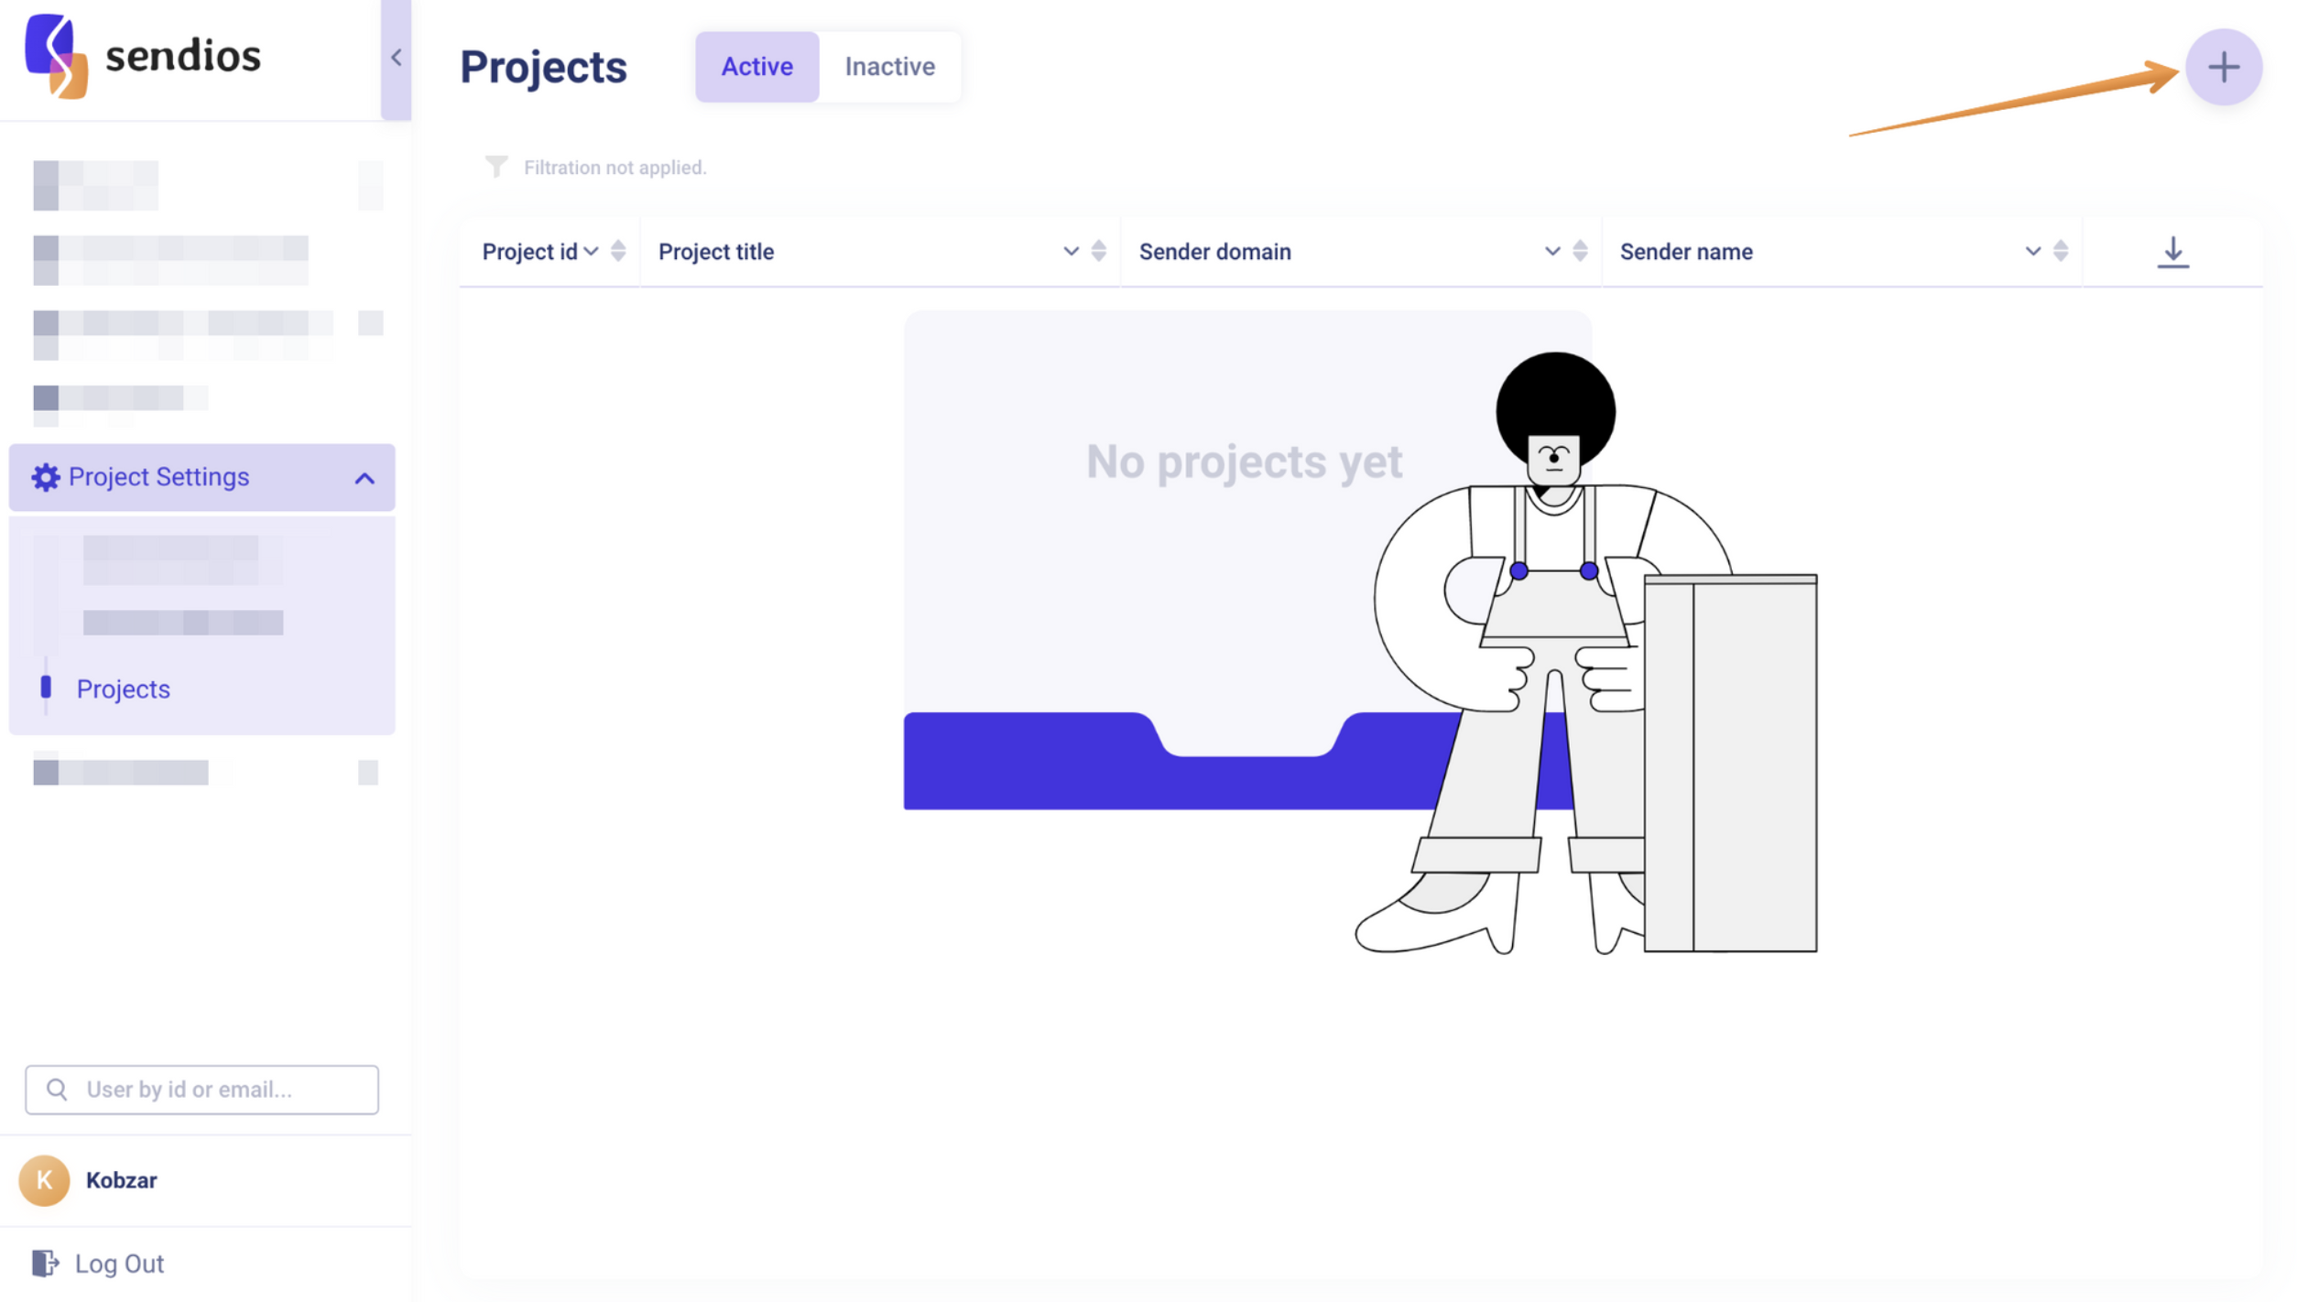This screenshot has width=2297, height=1302.
Task: Toggle sort order for Sender name
Action: [2060, 251]
